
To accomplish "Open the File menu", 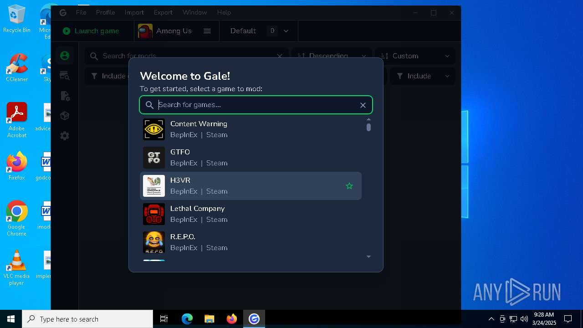I will (81, 12).
